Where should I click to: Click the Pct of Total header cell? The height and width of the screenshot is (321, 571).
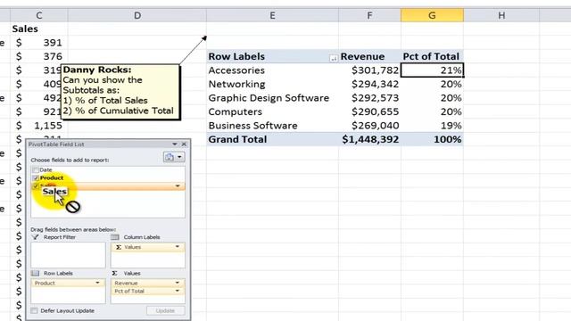click(x=432, y=56)
